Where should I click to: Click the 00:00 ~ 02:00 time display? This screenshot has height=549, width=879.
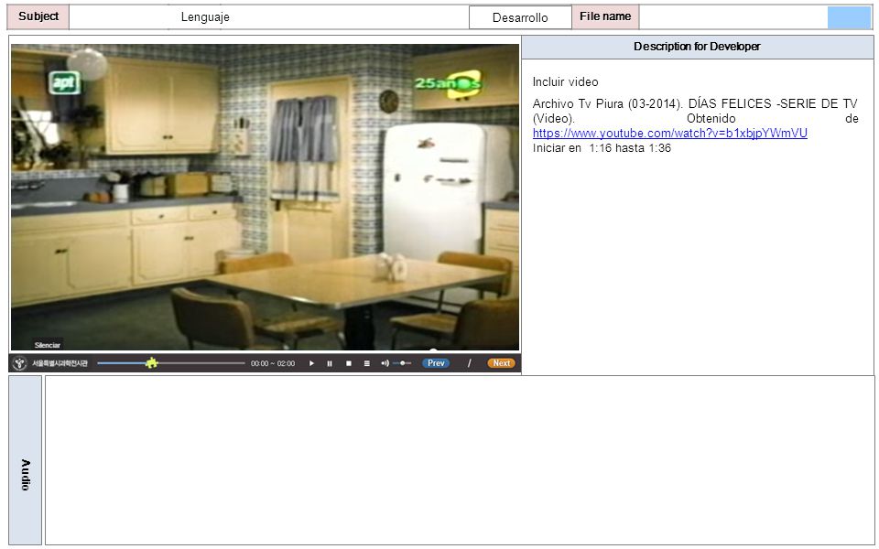pyautogui.click(x=273, y=363)
